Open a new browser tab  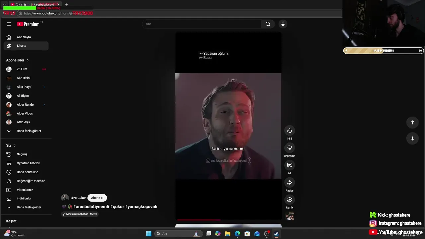(x=66, y=4)
